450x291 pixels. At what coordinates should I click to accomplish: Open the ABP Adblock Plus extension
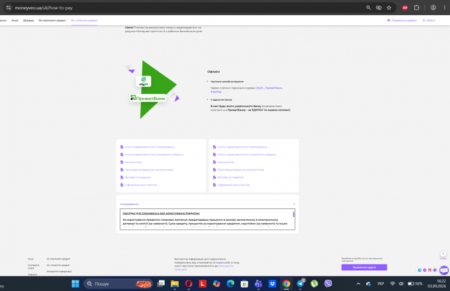tap(405, 8)
